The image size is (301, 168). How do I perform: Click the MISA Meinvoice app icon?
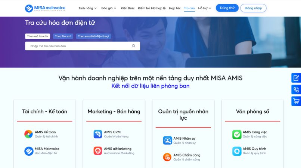(x=29, y=151)
